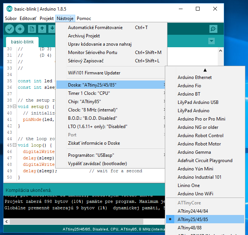The image size is (248, 235).
Task: Expand the Programátor USBasp submenu
Action: pos(111,155)
